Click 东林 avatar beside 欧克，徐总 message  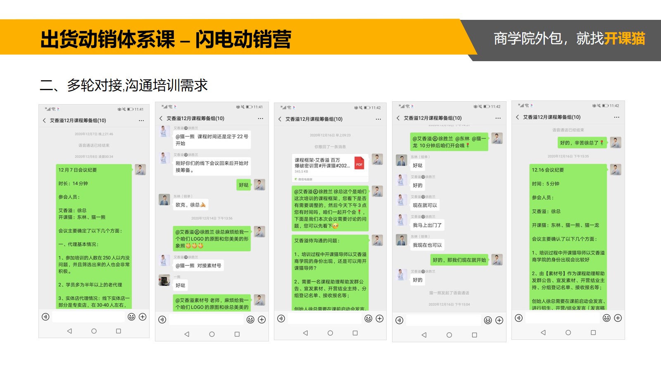tap(164, 200)
